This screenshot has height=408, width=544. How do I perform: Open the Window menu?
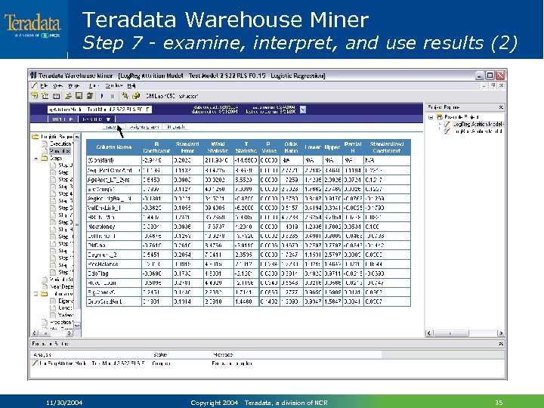click(x=114, y=85)
